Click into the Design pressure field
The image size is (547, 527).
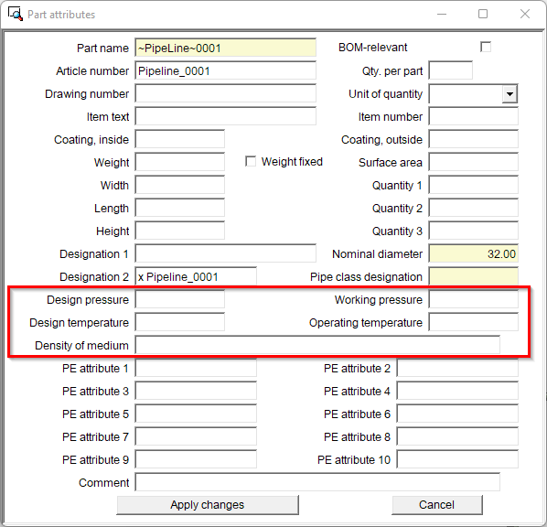pos(179,299)
